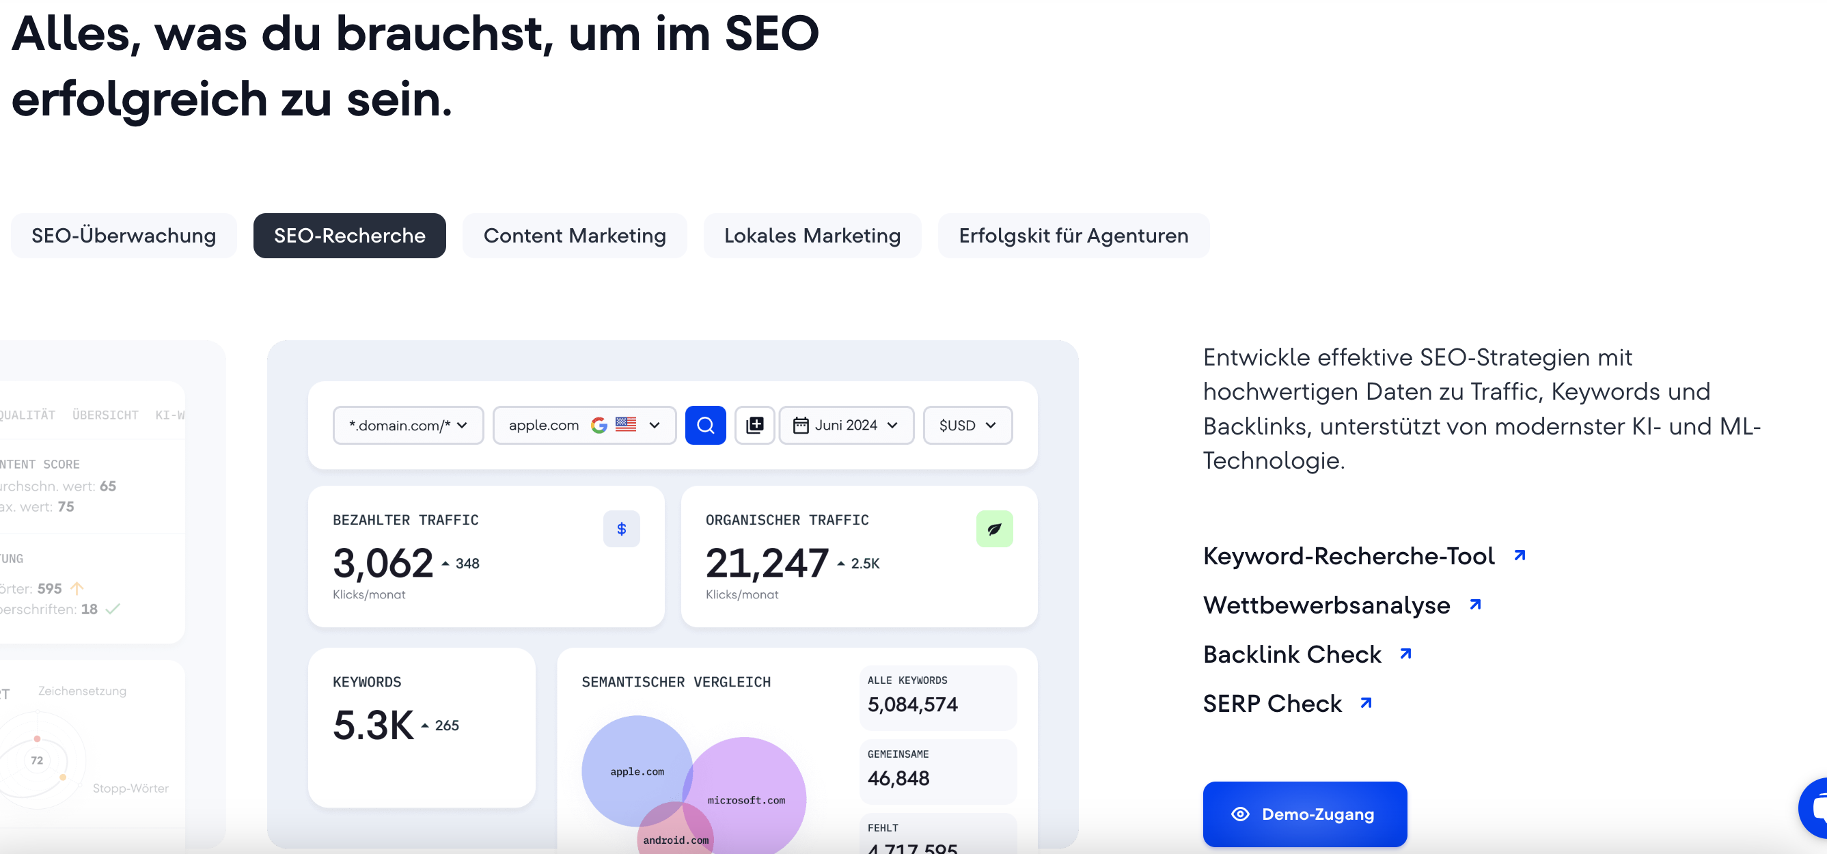This screenshot has height=854, width=1827.
Task: Click the Keywords value 5.3K
Action: 373,725
